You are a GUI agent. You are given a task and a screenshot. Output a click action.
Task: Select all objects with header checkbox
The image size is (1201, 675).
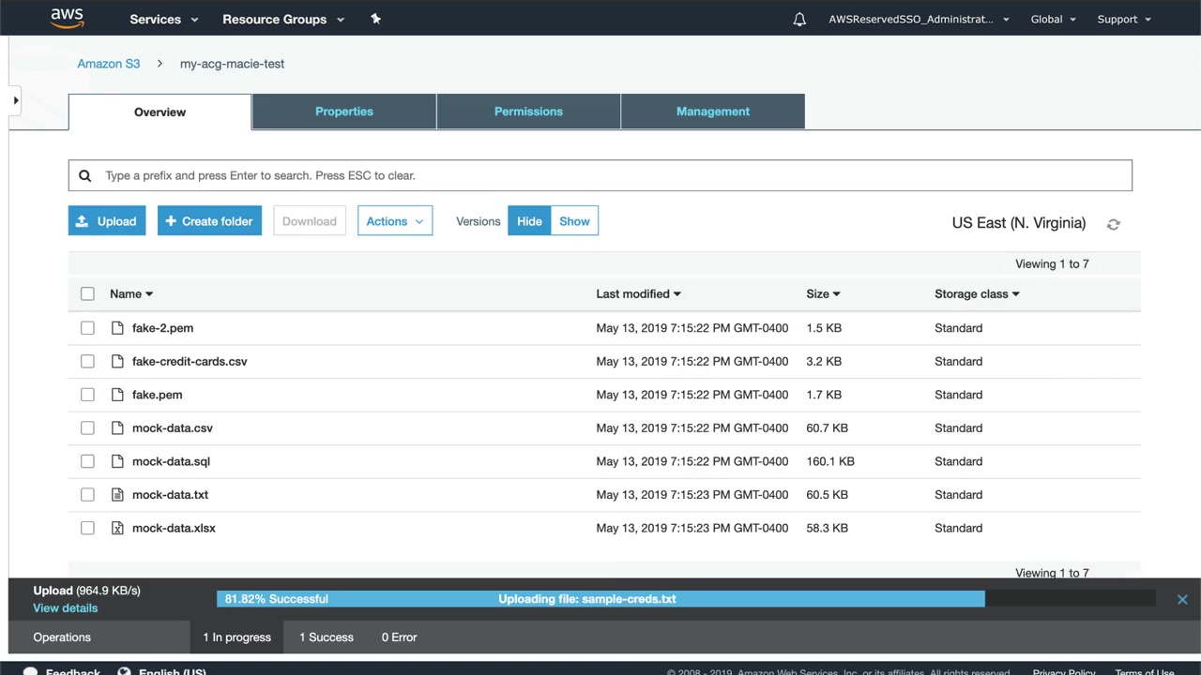(87, 293)
